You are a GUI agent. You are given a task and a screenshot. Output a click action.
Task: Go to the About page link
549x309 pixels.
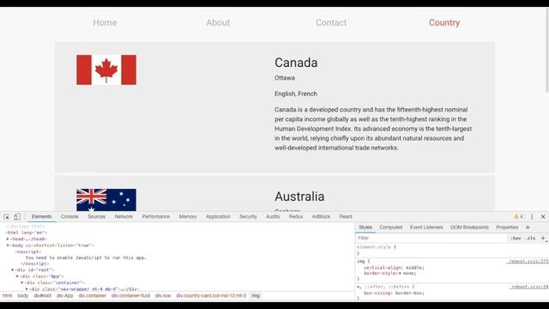pyautogui.click(x=218, y=22)
